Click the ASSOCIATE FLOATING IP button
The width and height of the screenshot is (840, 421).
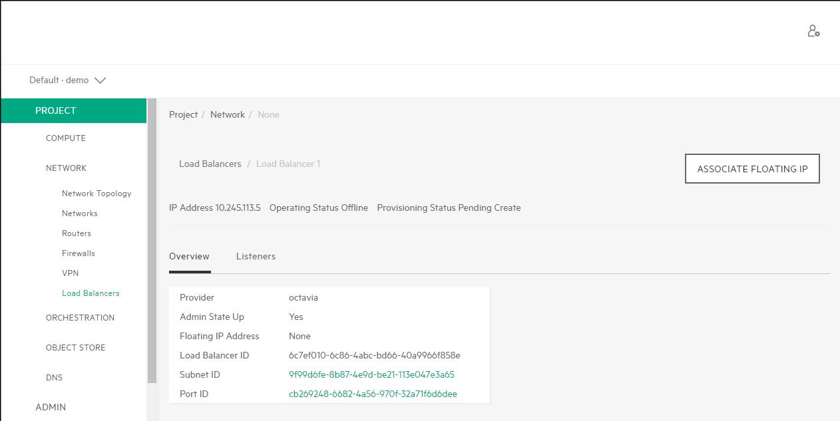coord(752,169)
